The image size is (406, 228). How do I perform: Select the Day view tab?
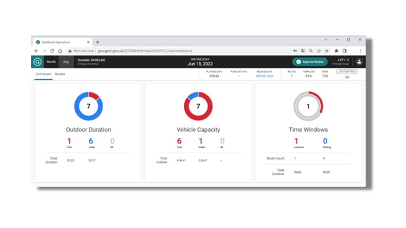pos(66,61)
